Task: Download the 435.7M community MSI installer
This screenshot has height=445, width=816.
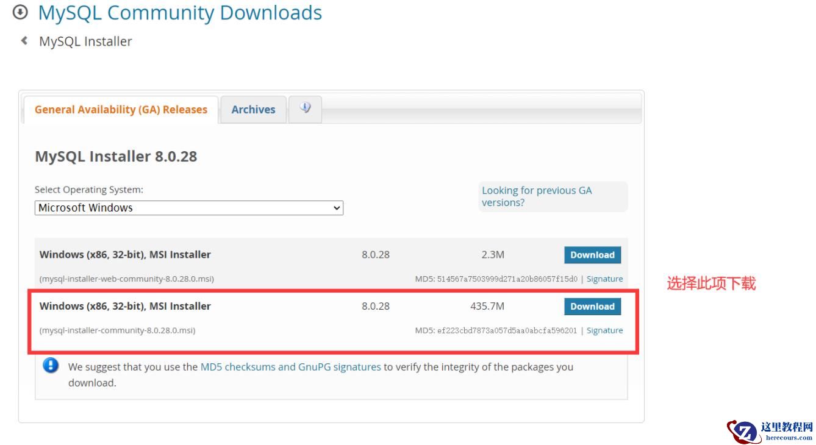Action: point(592,307)
